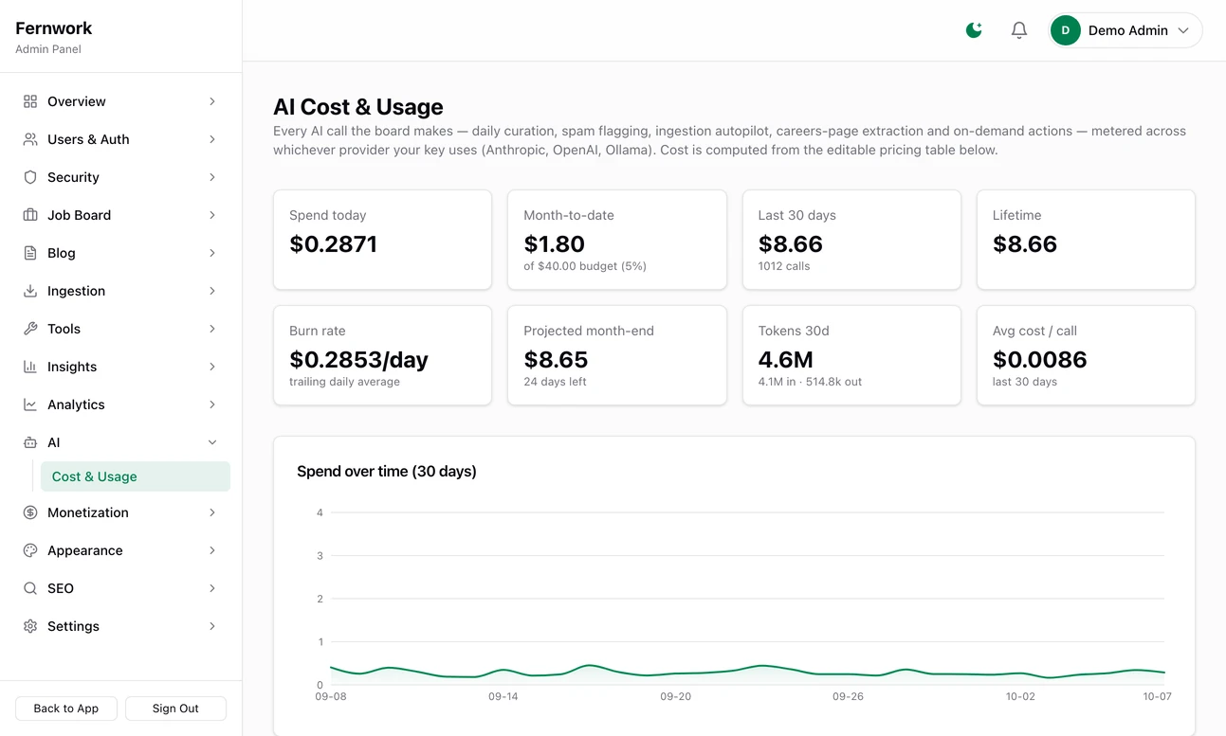Viewport: 1226px width, 736px height.
Task: Click the Ingestion download icon
Action: point(30,291)
